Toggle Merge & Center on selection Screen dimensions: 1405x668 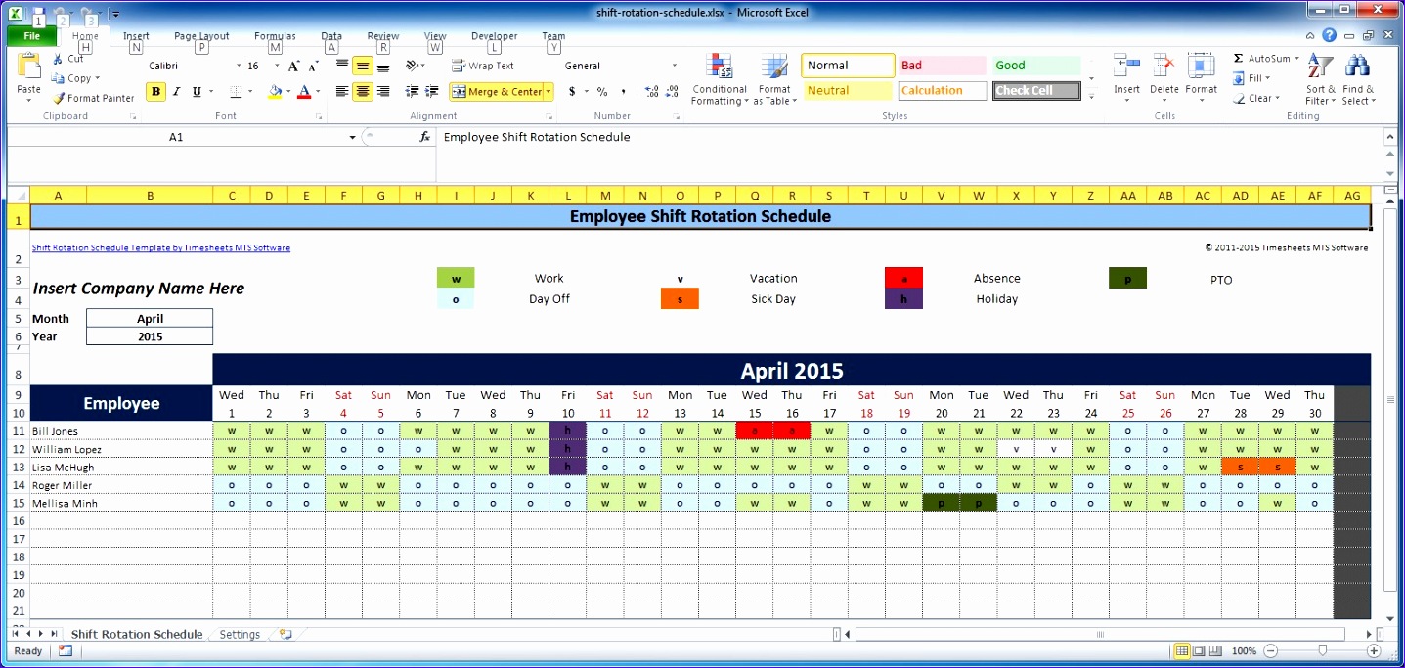(495, 91)
